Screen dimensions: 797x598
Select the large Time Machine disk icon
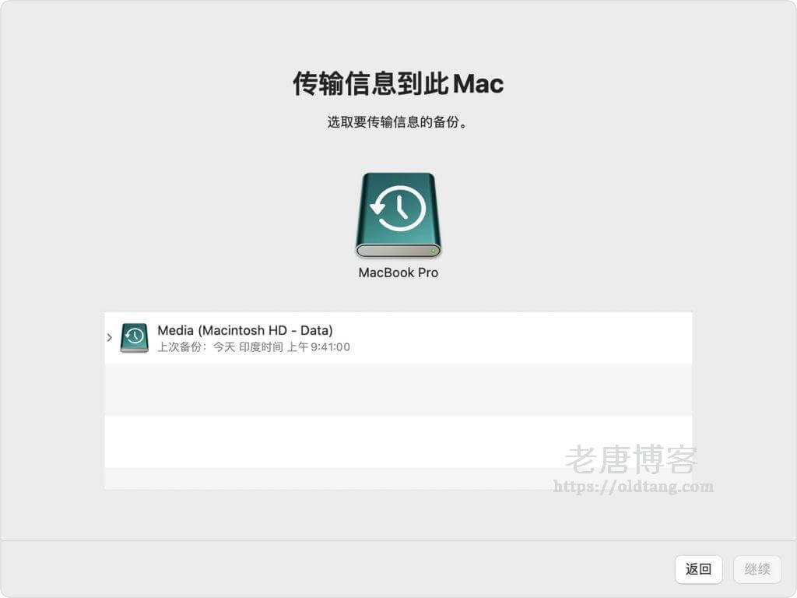tap(398, 214)
